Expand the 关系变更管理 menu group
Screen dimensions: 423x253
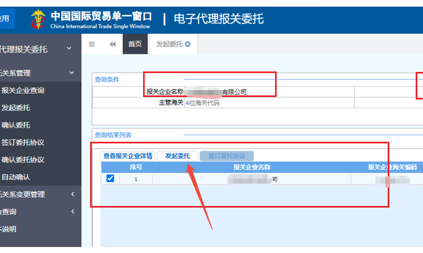pos(73,194)
